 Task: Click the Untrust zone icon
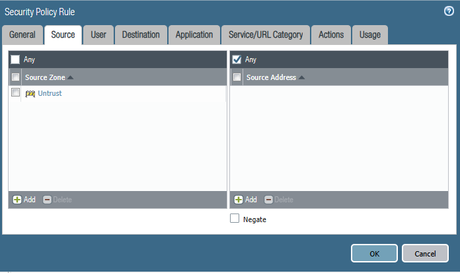click(x=30, y=94)
